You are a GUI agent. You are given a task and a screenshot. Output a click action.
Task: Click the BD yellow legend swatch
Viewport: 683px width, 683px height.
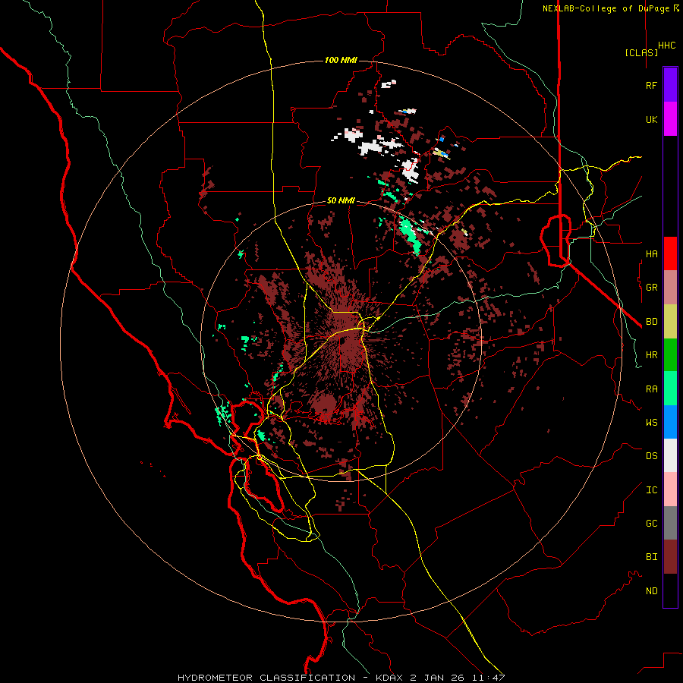(x=670, y=322)
